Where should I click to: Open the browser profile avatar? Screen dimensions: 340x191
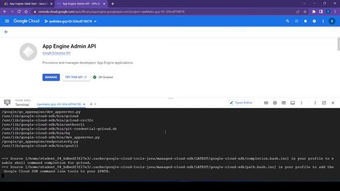(x=328, y=12)
